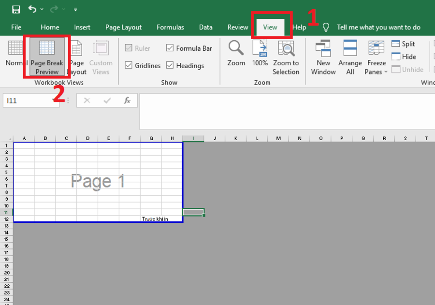This screenshot has width=435, height=305.
Task: Open a New Window
Action: pos(323,57)
